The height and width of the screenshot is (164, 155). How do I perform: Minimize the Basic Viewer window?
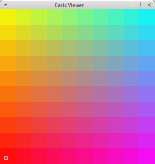[132, 5]
